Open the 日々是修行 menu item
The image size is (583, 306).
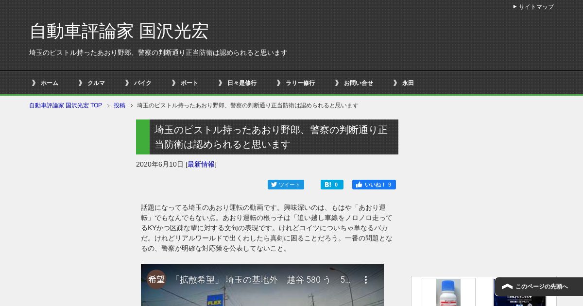(x=237, y=83)
